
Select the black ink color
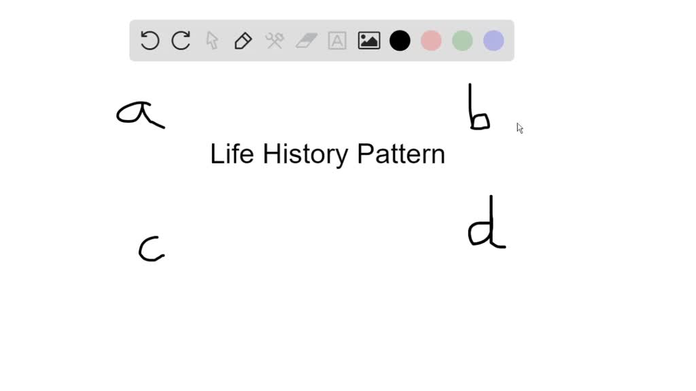coord(400,40)
